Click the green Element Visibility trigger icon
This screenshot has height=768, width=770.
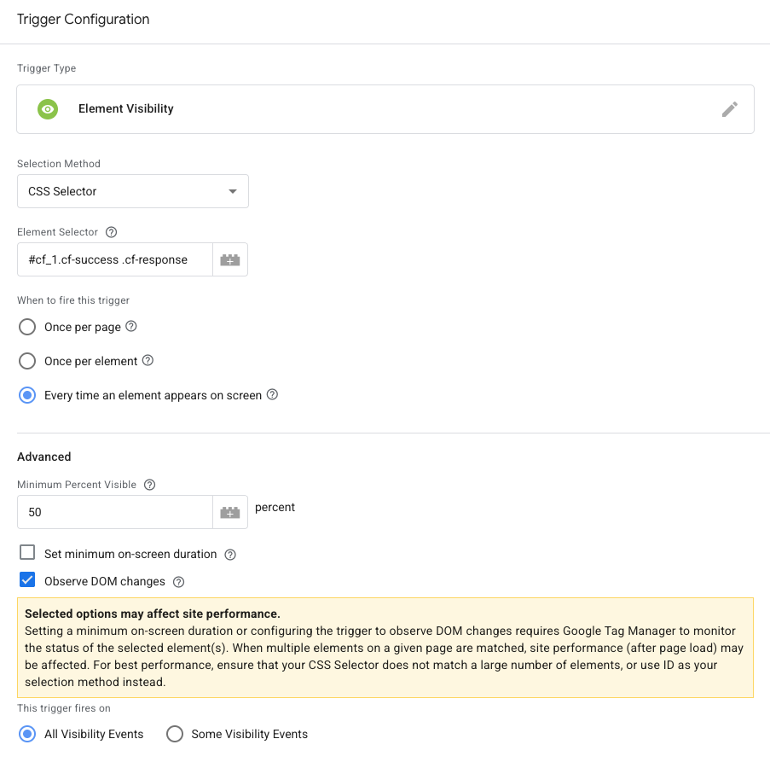point(47,108)
